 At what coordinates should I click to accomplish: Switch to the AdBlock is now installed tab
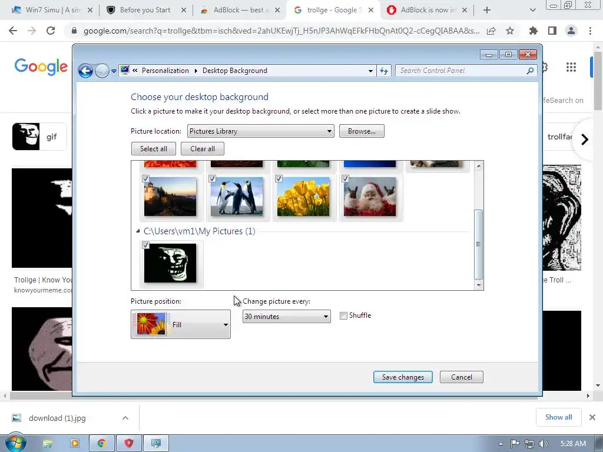pos(428,10)
